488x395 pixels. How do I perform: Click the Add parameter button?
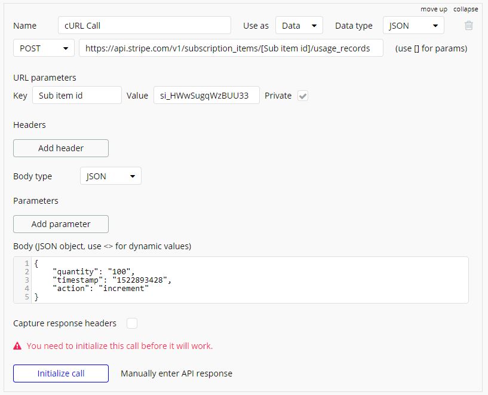coord(61,224)
